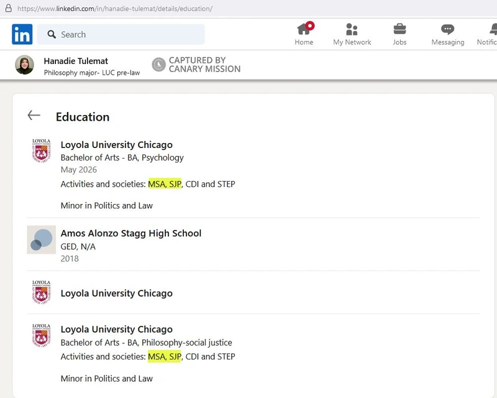Click 'Bachelor of Arts - BA, Philosophy-social justice'
Viewport: 497px width, 398px height.
click(146, 343)
